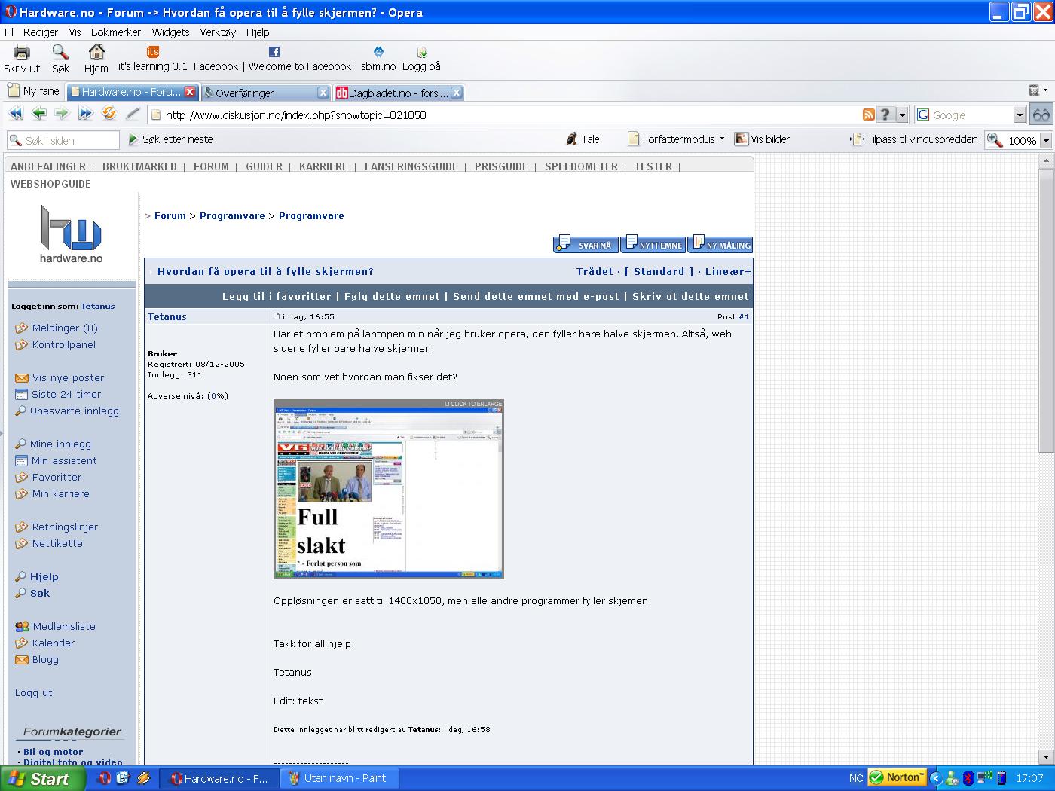
Task: Click the Opera quick launch icon in taskbar
Action: (x=105, y=778)
